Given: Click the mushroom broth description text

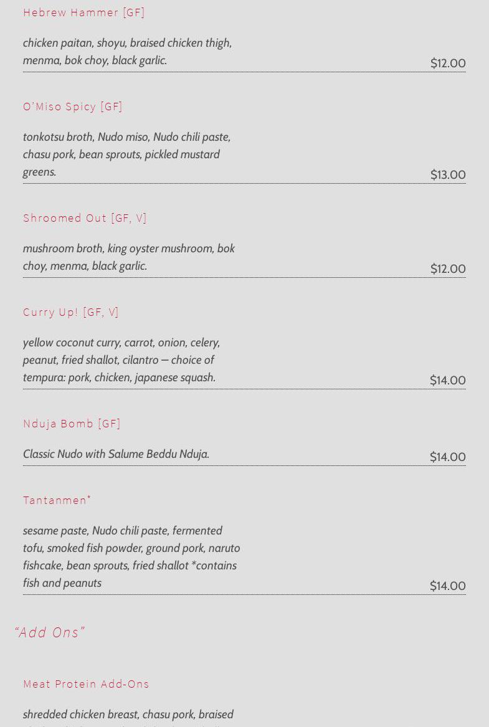Looking at the screenshot, I should [128, 257].
